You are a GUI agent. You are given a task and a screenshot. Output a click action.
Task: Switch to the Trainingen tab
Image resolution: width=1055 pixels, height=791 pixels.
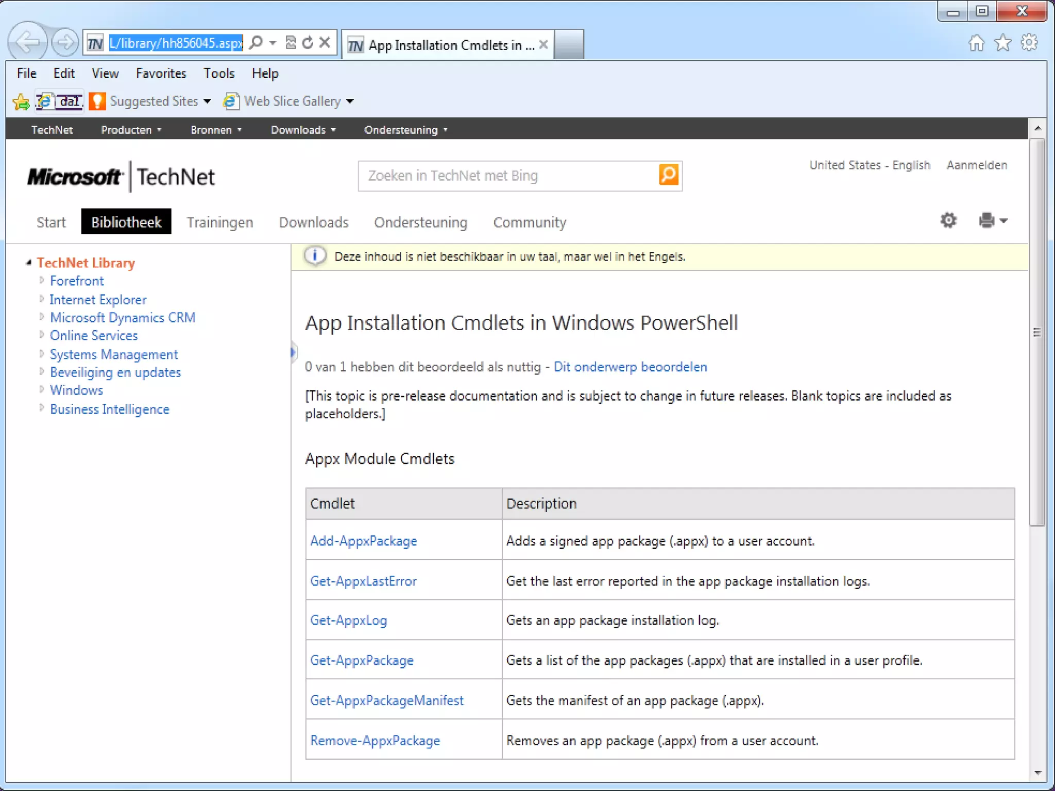(219, 222)
